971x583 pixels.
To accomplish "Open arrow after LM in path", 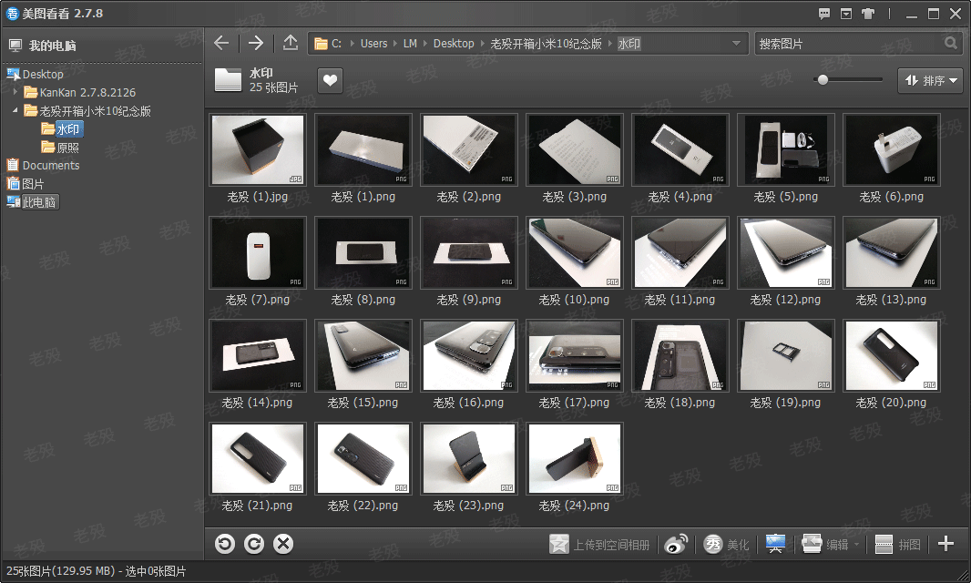I will (425, 44).
